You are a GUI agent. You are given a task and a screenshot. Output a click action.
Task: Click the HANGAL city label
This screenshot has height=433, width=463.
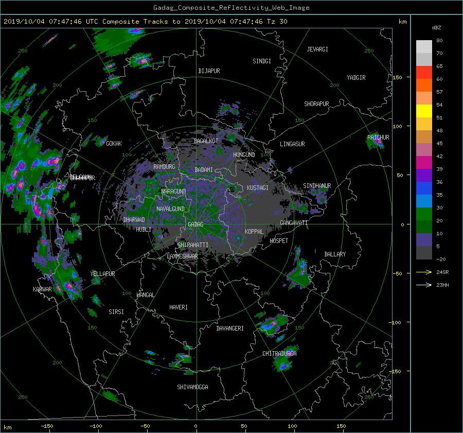[146, 295]
